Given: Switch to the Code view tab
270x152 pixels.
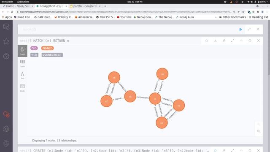Looking at the screenshot, I should [x=22, y=88].
